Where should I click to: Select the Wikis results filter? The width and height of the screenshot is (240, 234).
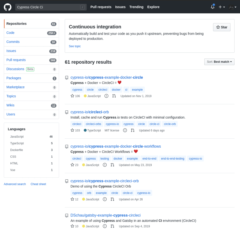click(31, 105)
